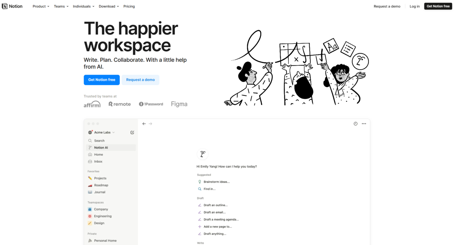Click the hero illustration of three people
Screen dimensions: 454x245
tap(297, 67)
